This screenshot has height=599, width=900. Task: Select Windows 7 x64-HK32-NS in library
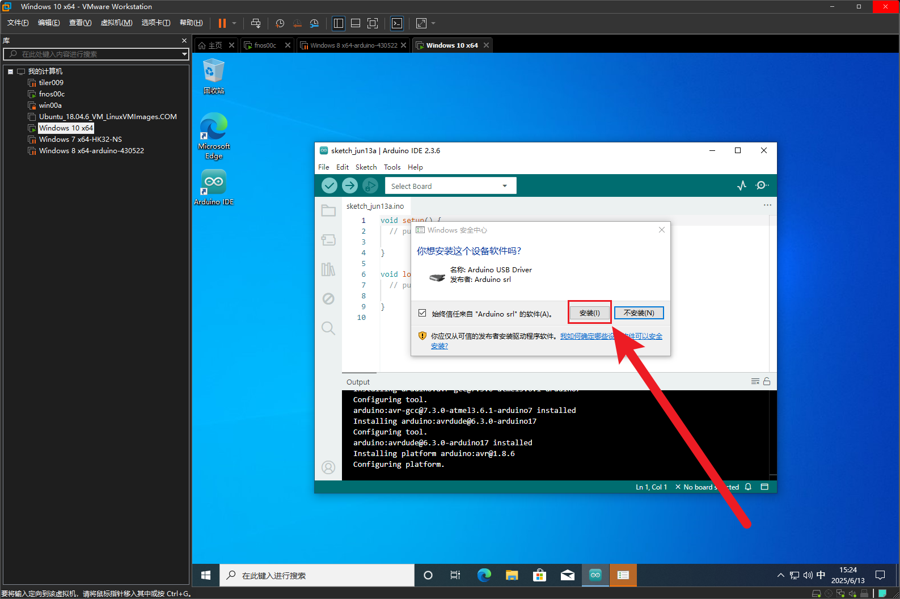[81, 140]
